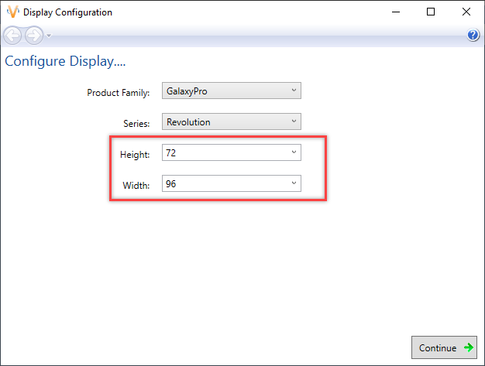Select the Height label text

[135, 155]
